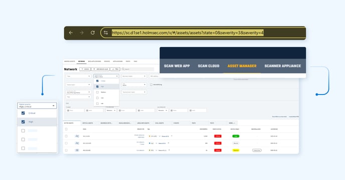
Task: Open the ASSET MANAGER tab
Action: [242, 66]
